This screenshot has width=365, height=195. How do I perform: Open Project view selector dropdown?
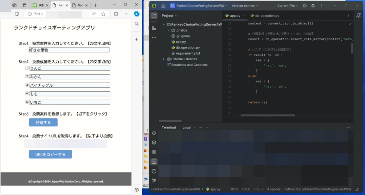(170, 16)
